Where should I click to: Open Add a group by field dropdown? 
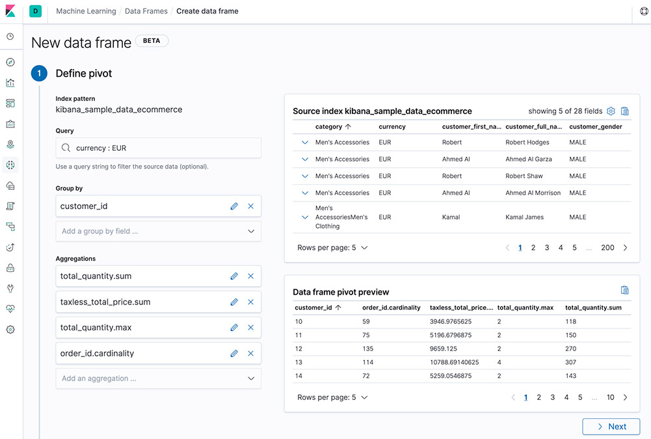click(158, 232)
